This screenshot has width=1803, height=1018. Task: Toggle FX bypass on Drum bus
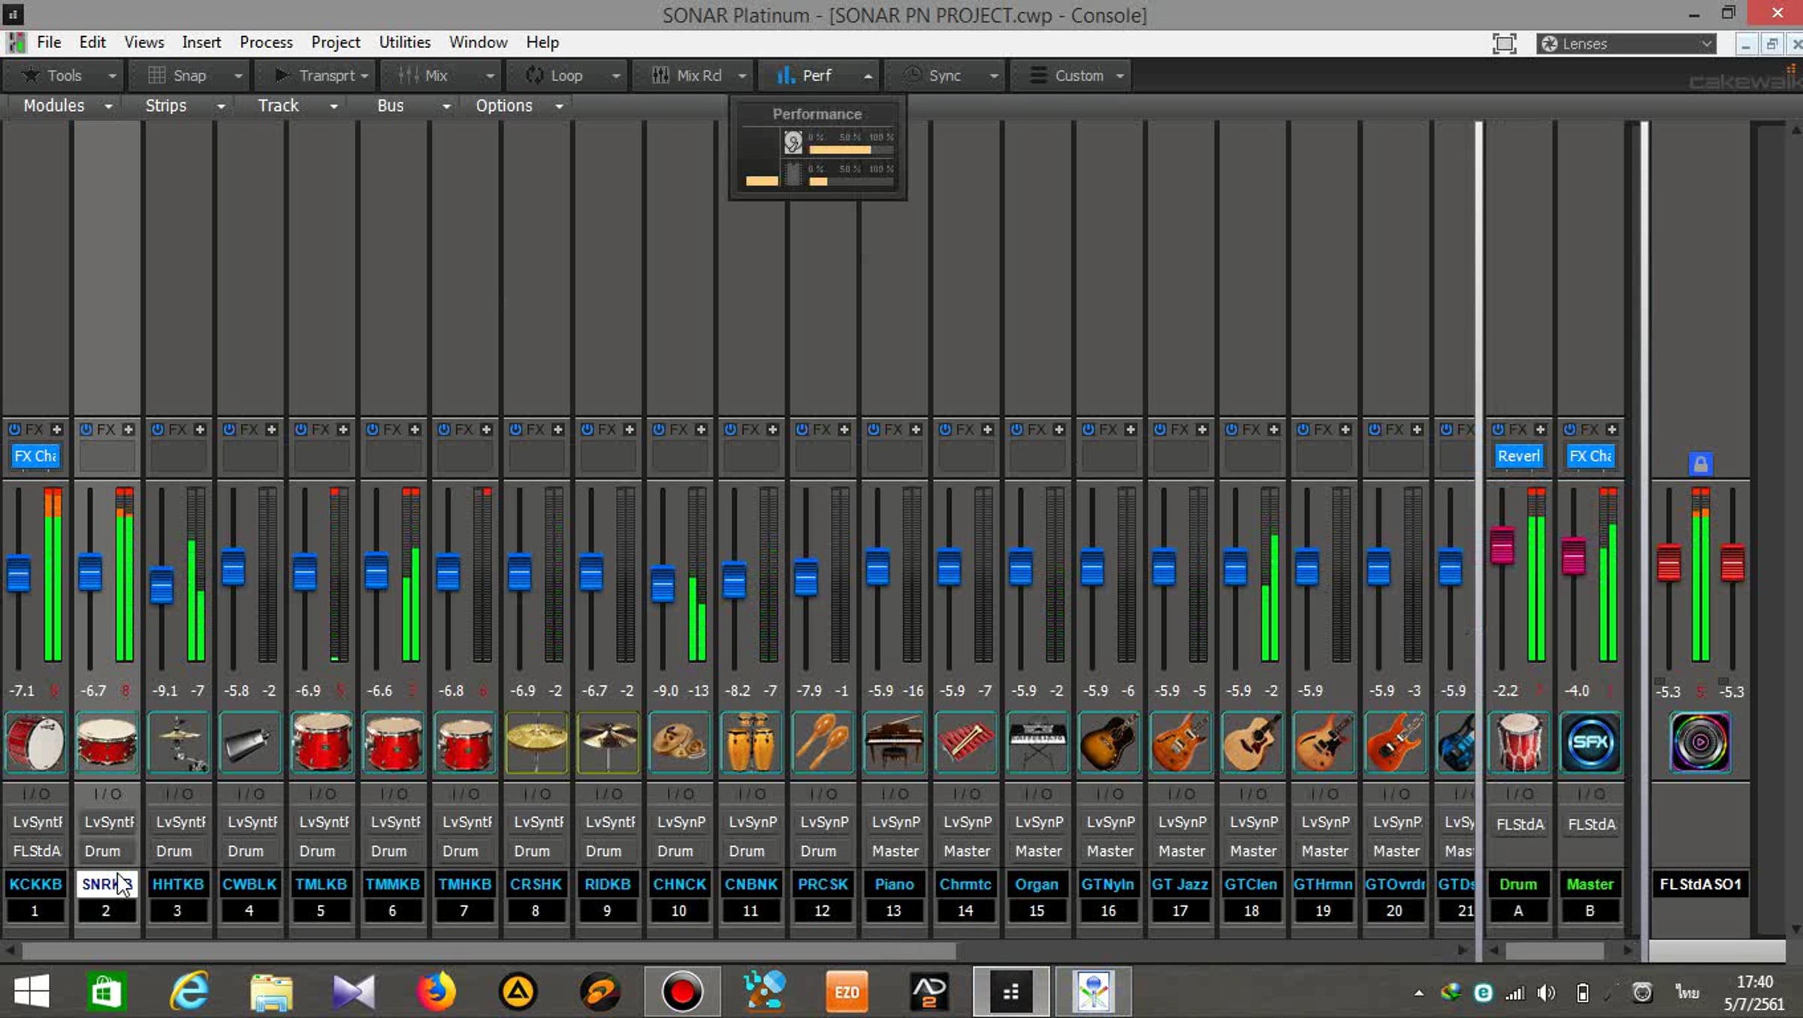pyautogui.click(x=1498, y=429)
